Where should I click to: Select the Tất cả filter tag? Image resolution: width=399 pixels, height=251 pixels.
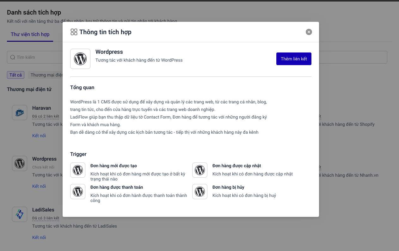[15, 75]
